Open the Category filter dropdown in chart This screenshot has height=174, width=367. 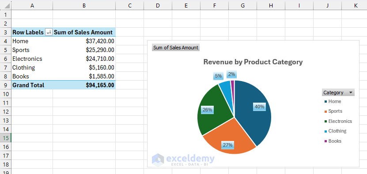coord(338,93)
